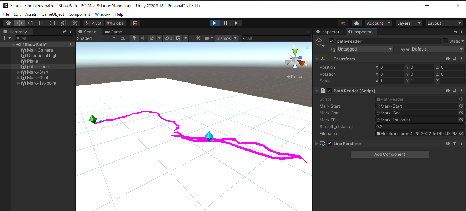Toggle 2D view mode

coord(123,38)
